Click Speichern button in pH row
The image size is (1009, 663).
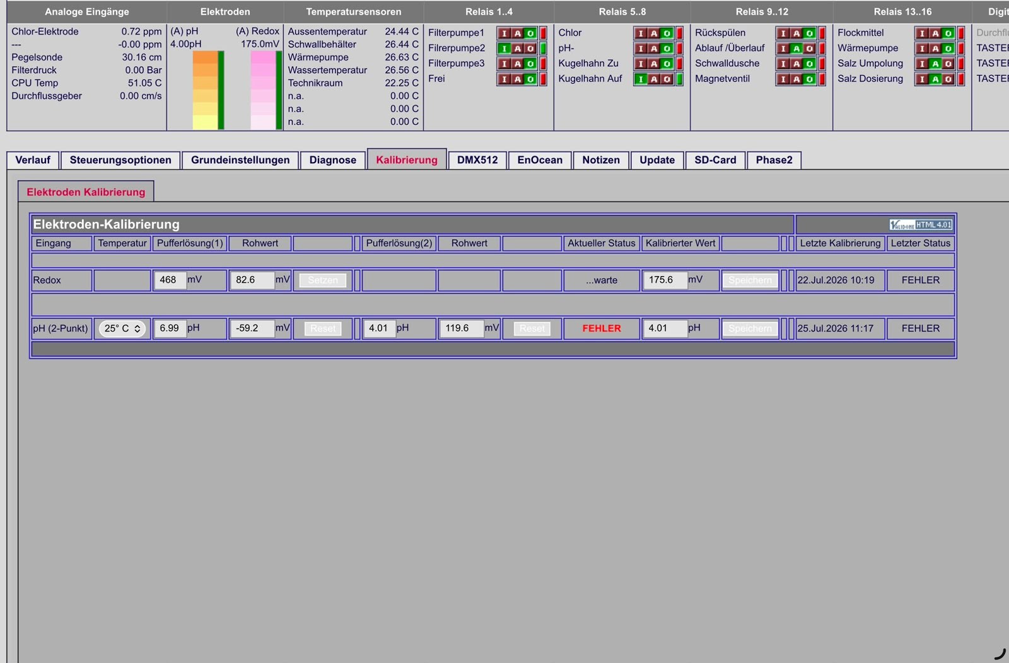click(x=750, y=328)
